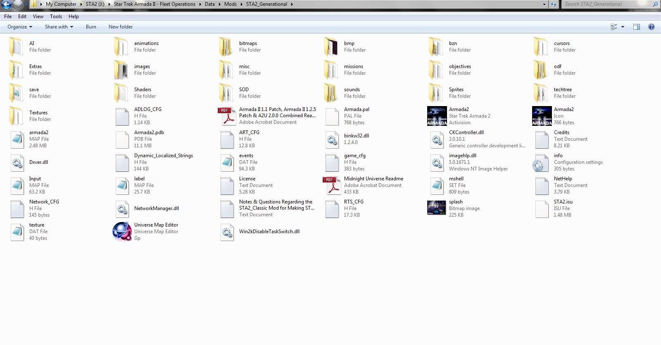Go to STA2 (J:) in the address bar

tap(95, 4)
